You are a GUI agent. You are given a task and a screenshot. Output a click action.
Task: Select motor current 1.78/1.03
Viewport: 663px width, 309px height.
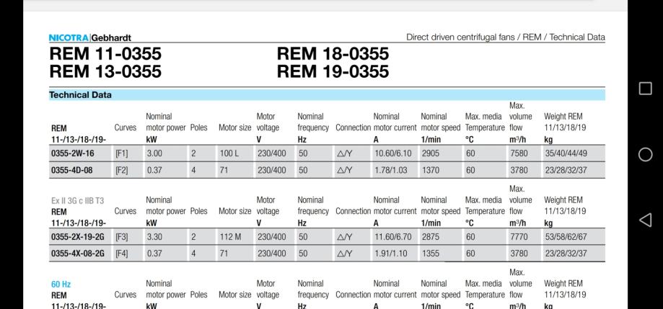[390, 170]
